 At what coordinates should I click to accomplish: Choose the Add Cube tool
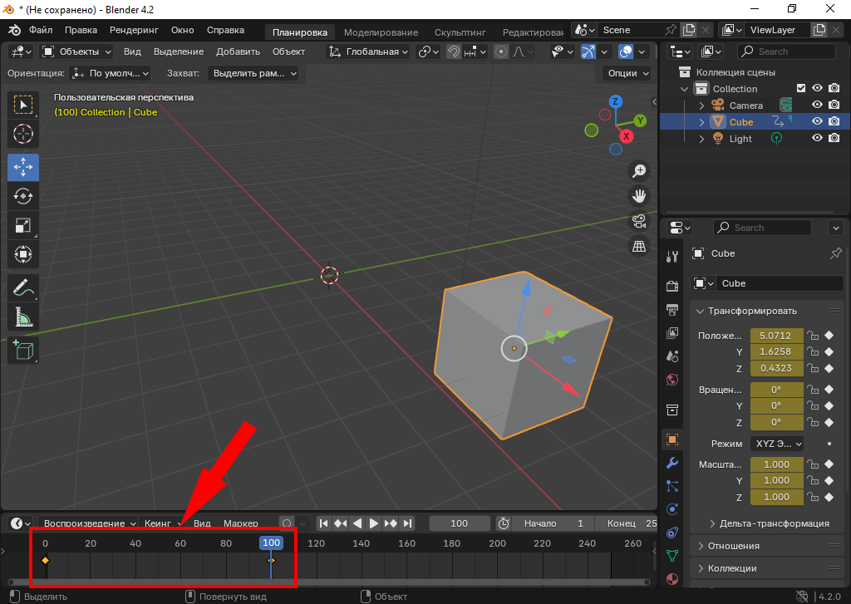pos(23,349)
